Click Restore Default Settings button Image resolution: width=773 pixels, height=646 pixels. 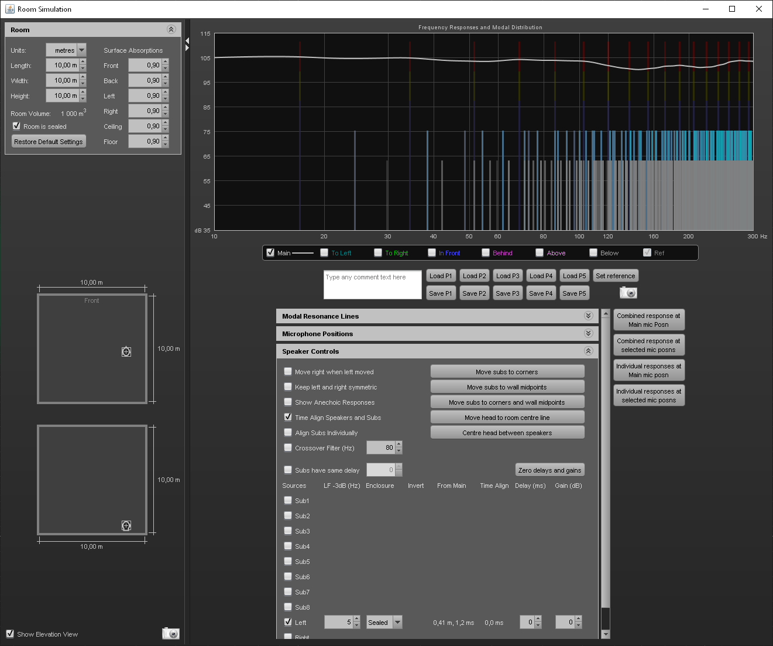point(49,141)
